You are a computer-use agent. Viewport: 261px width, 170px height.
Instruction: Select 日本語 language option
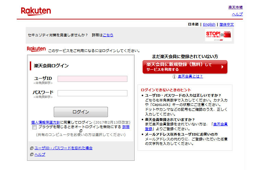193,24
